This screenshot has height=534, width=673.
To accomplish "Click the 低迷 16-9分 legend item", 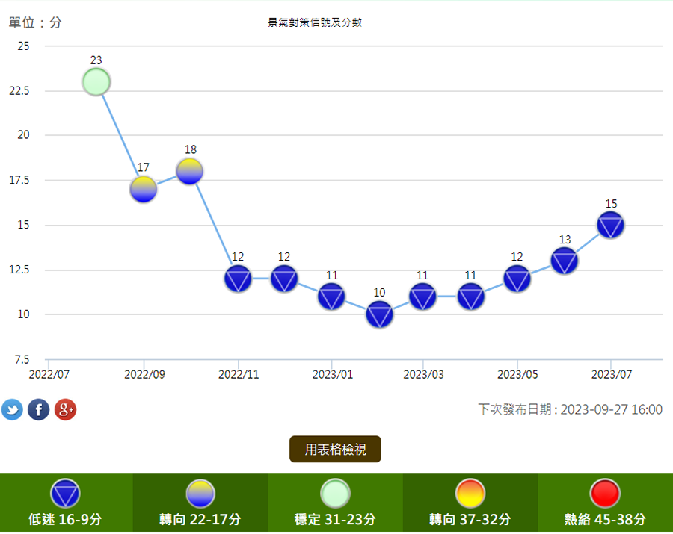I will pyautogui.click(x=66, y=503).
